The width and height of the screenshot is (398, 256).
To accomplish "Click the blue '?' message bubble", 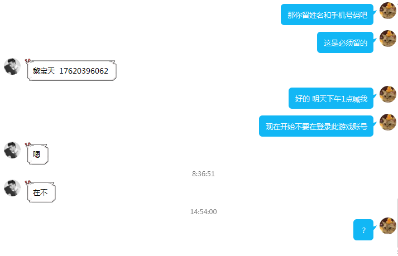I will (363, 230).
